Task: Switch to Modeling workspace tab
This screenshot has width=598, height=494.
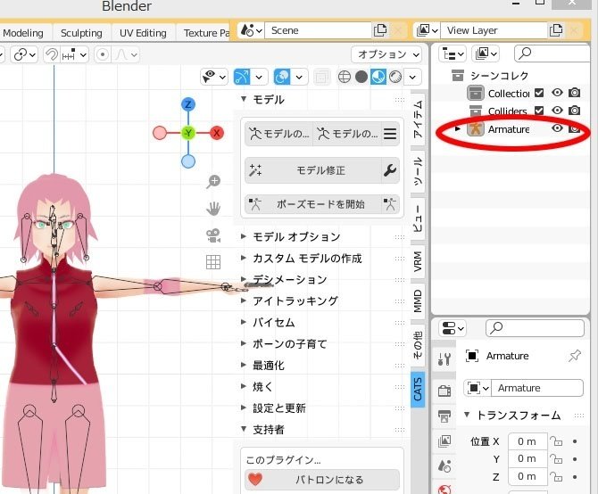Action: coord(23,33)
